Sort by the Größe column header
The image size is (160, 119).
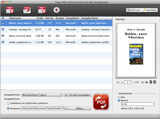39,18
